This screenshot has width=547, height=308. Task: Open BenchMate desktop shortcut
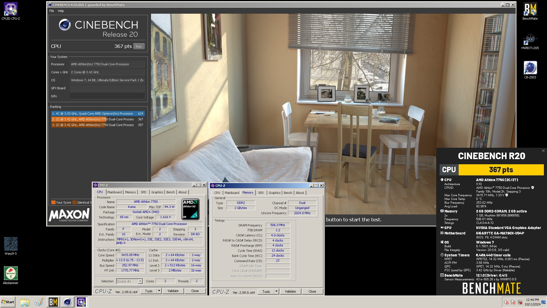point(530,11)
